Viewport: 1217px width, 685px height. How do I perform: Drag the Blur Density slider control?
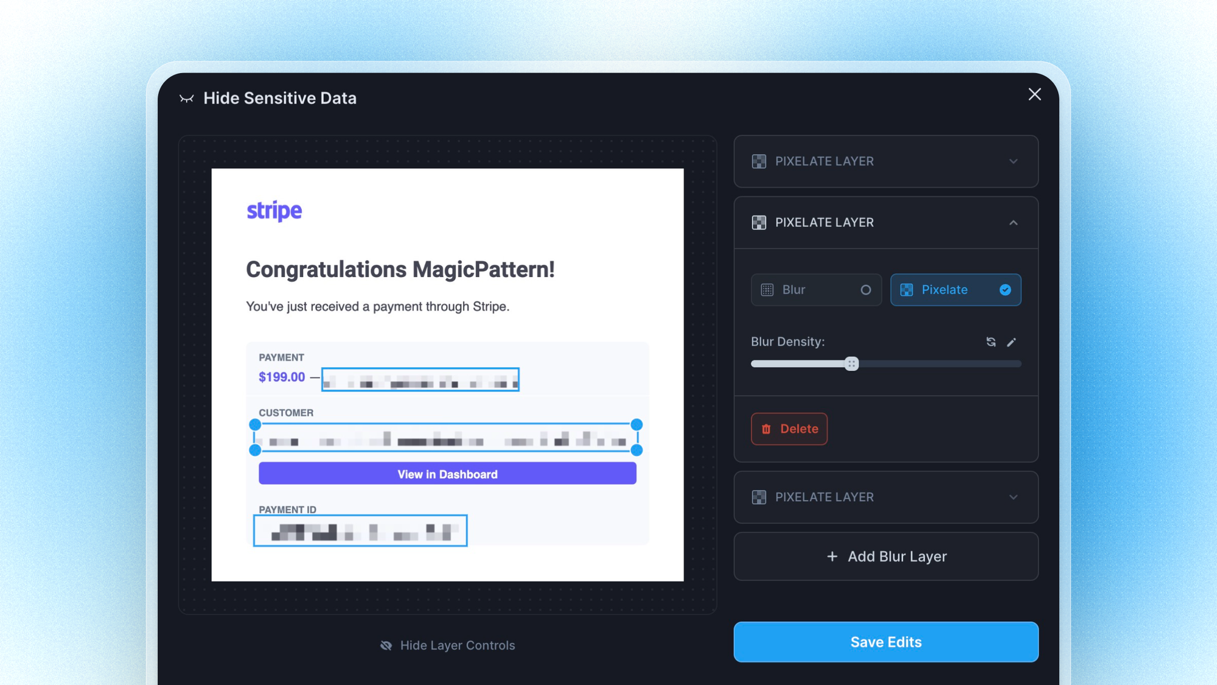coord(853,363)
